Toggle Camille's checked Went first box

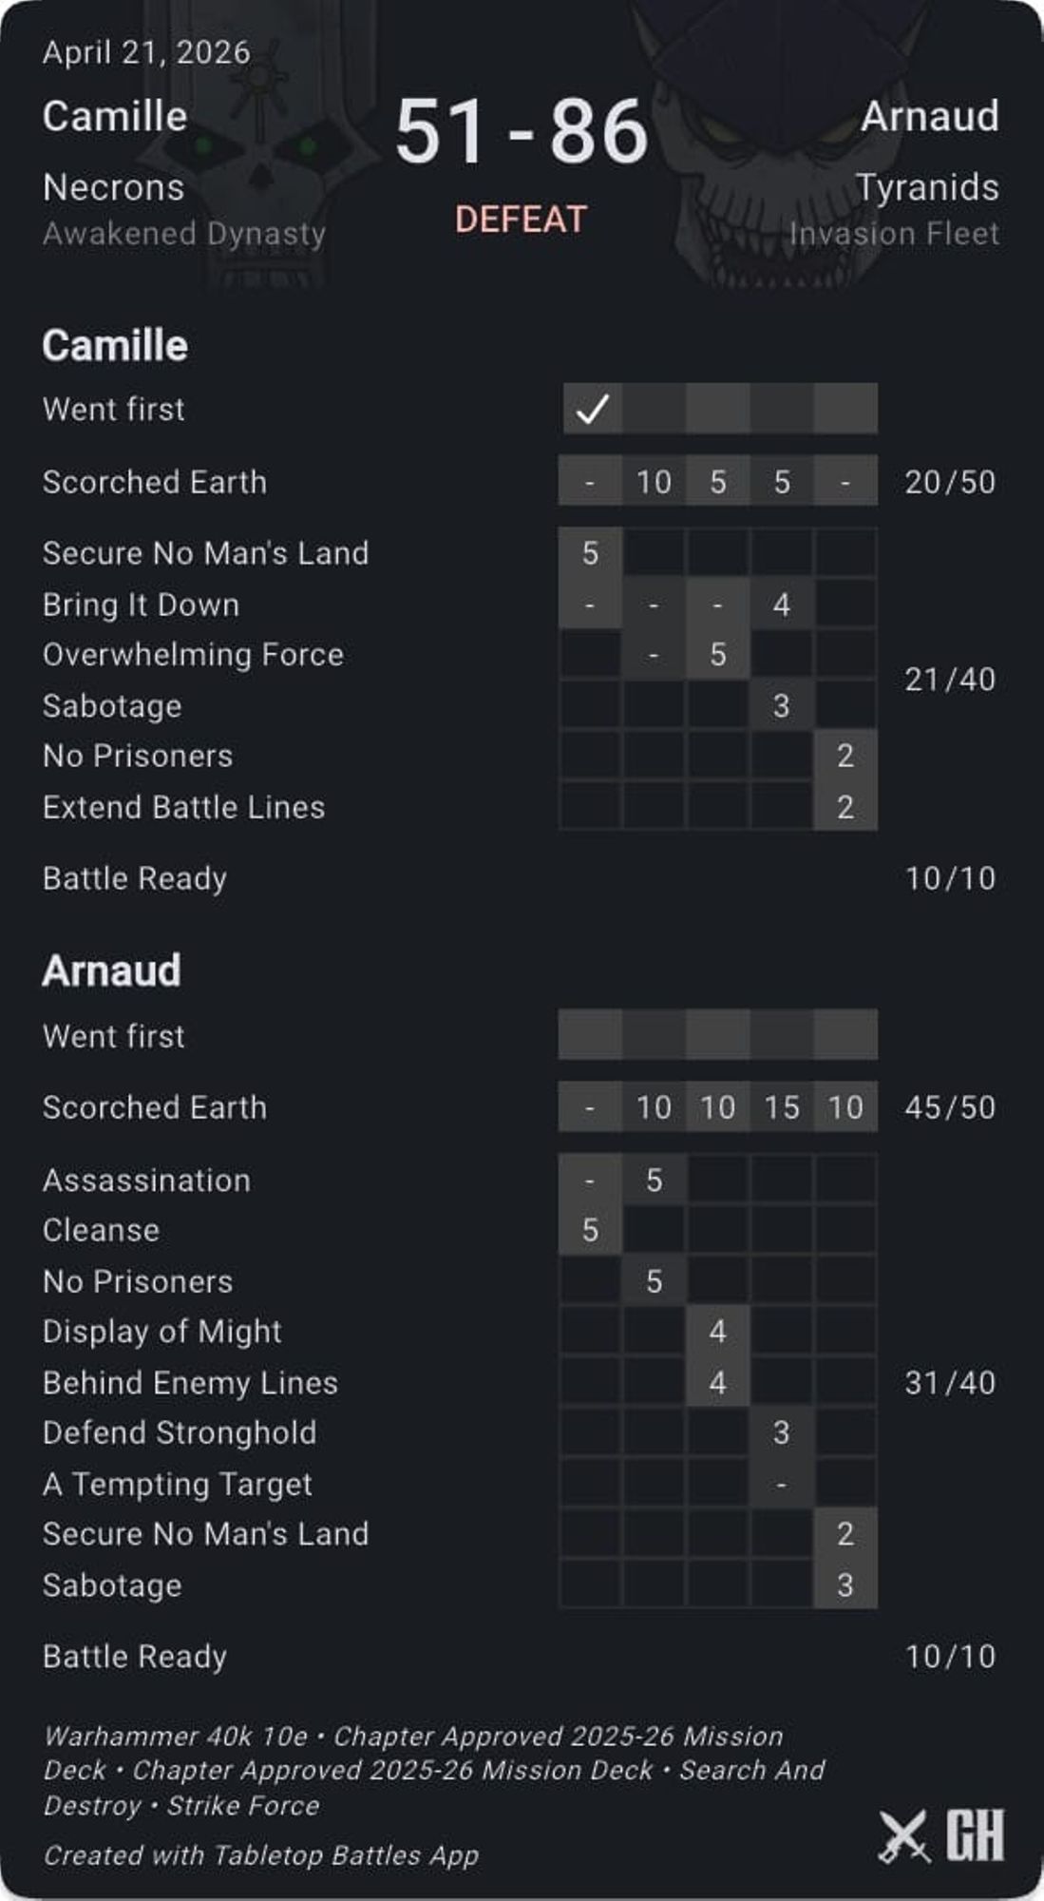coord(592,409)
